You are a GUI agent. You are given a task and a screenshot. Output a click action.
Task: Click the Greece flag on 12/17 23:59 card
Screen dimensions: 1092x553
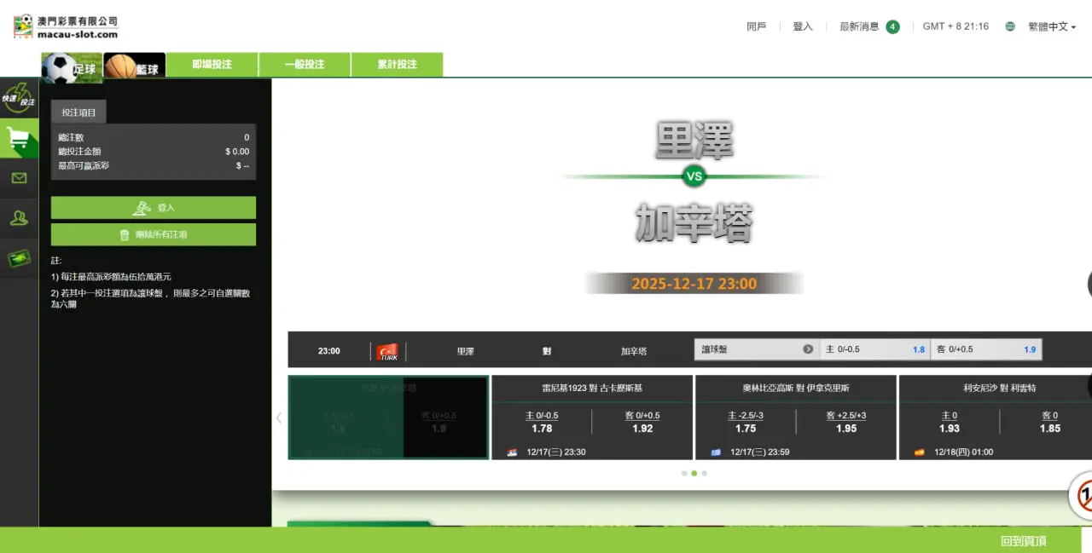pyautogui.click(x=716, y=452)
